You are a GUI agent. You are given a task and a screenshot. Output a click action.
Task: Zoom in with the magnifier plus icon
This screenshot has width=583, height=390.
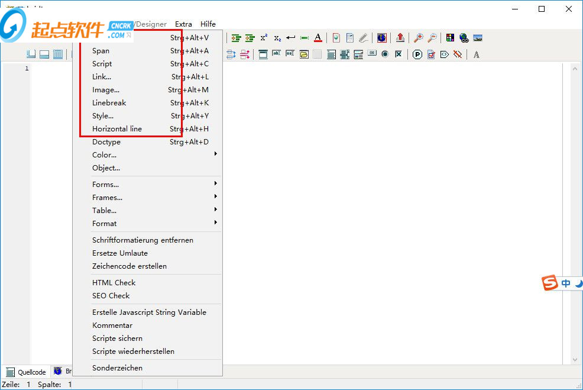click(419, 38)
